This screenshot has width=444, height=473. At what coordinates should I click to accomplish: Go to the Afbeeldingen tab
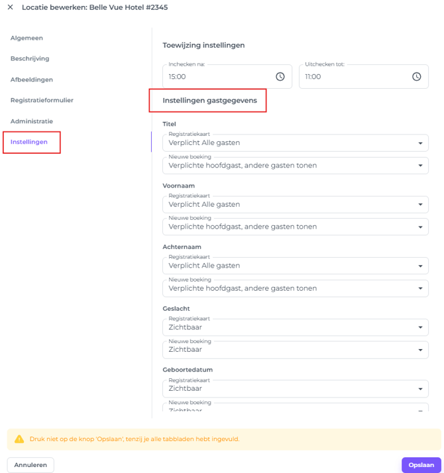coord(32,79)
